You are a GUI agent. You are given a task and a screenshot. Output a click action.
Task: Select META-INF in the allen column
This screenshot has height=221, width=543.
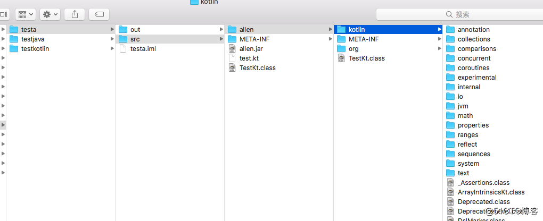tap(254, 39)
